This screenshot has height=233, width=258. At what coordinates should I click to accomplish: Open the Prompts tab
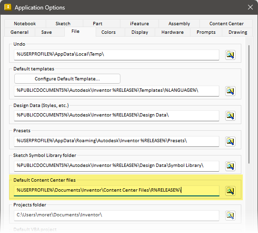point(206,32)
